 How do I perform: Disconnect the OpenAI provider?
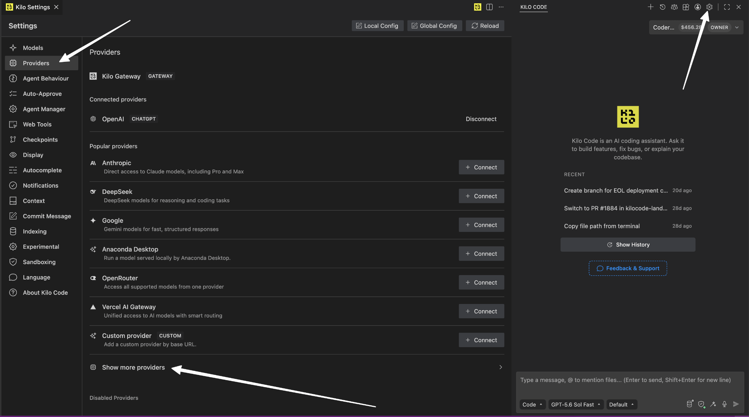click(481, 119)
